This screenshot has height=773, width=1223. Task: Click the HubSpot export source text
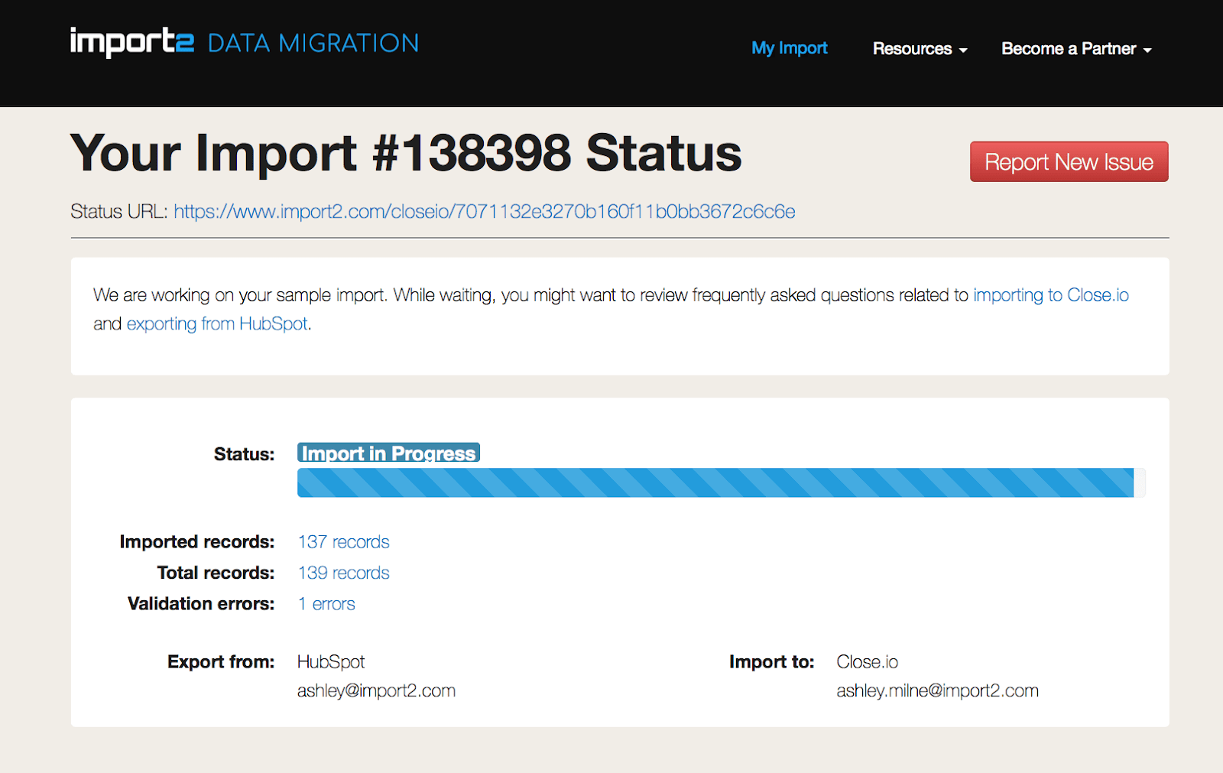331,661
